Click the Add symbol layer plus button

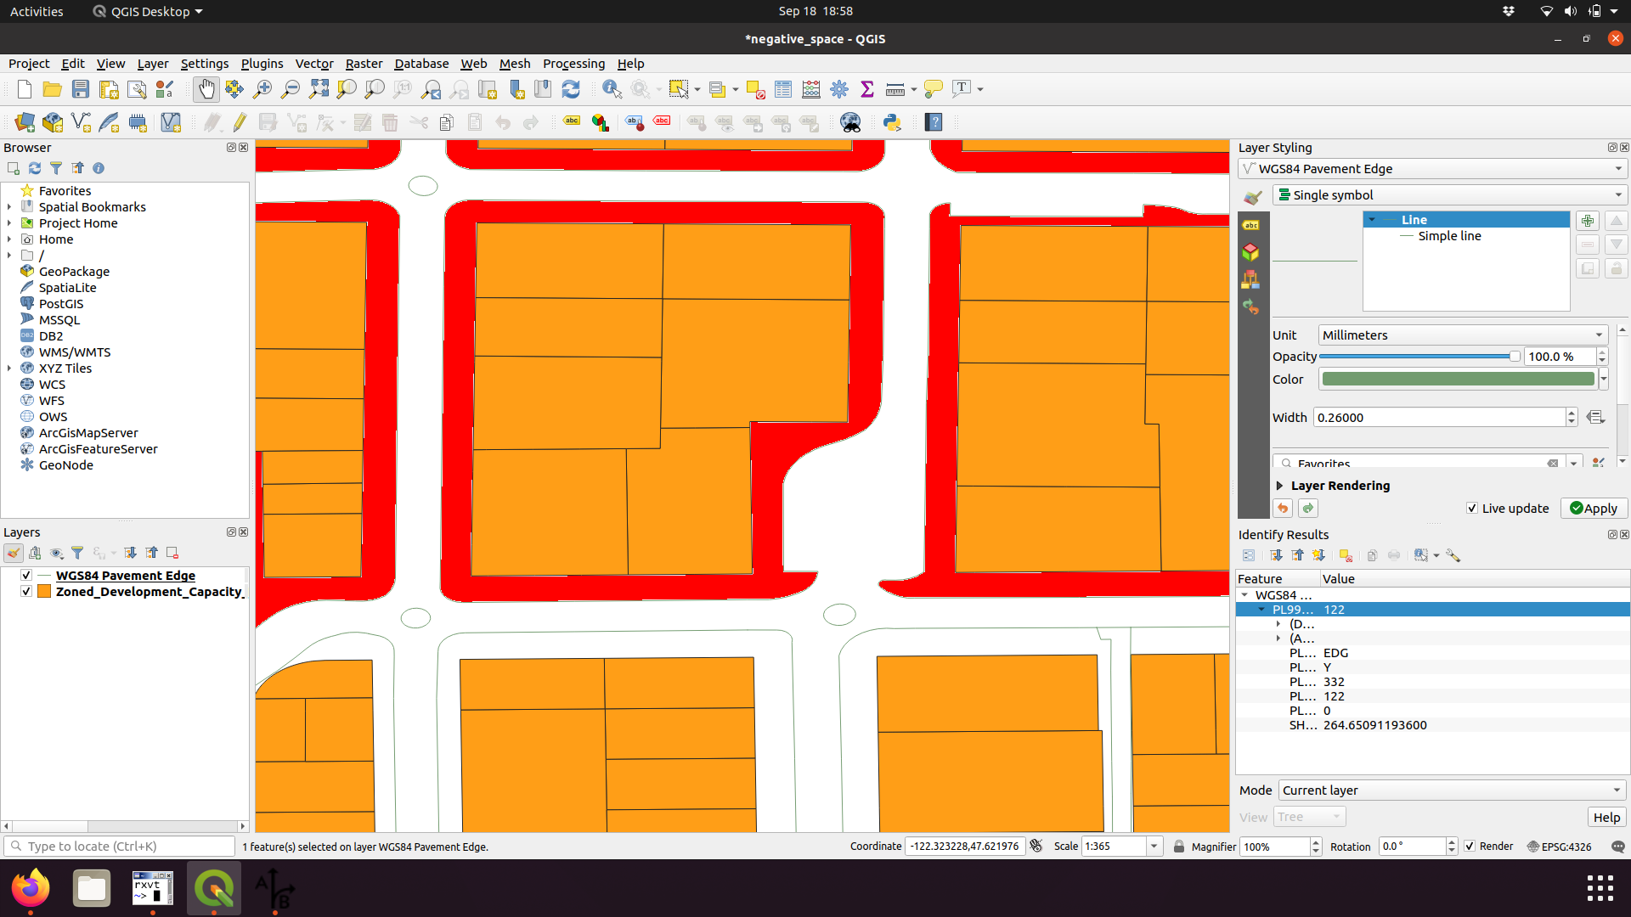click(x=1587, y=221)
